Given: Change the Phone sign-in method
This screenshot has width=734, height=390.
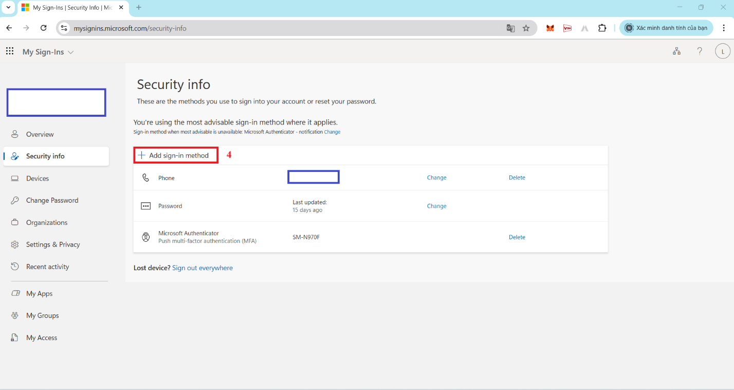Looking at the screenshot, I should coord(436,178).
